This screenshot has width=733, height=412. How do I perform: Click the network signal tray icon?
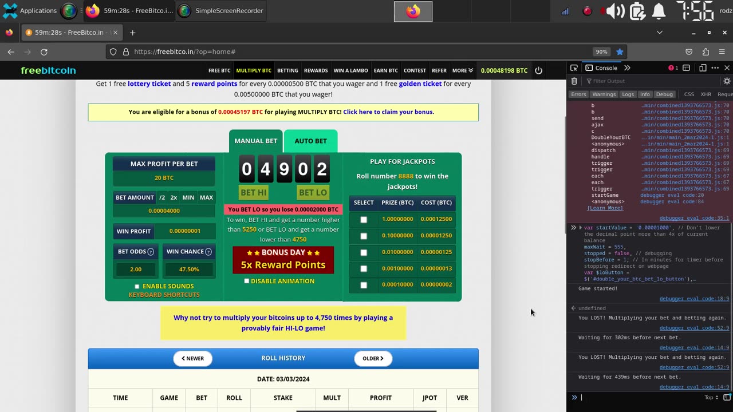tap(565, 11)
